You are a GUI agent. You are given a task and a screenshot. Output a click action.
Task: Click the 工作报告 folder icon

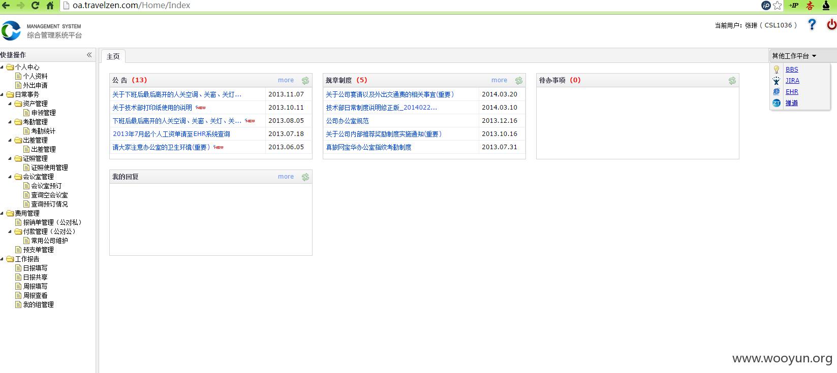(x=10, y=259)
